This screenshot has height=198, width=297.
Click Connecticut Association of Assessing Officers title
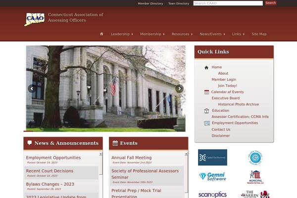pos(75,17)
